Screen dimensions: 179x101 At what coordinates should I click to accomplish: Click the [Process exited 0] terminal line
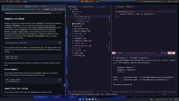point(123,84)
